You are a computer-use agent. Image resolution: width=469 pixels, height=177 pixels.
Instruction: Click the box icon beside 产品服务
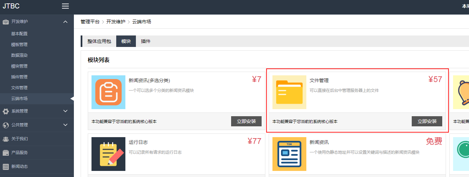point(6,153)
